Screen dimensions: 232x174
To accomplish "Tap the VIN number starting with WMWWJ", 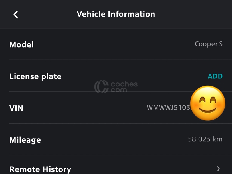I will [168, 108].
